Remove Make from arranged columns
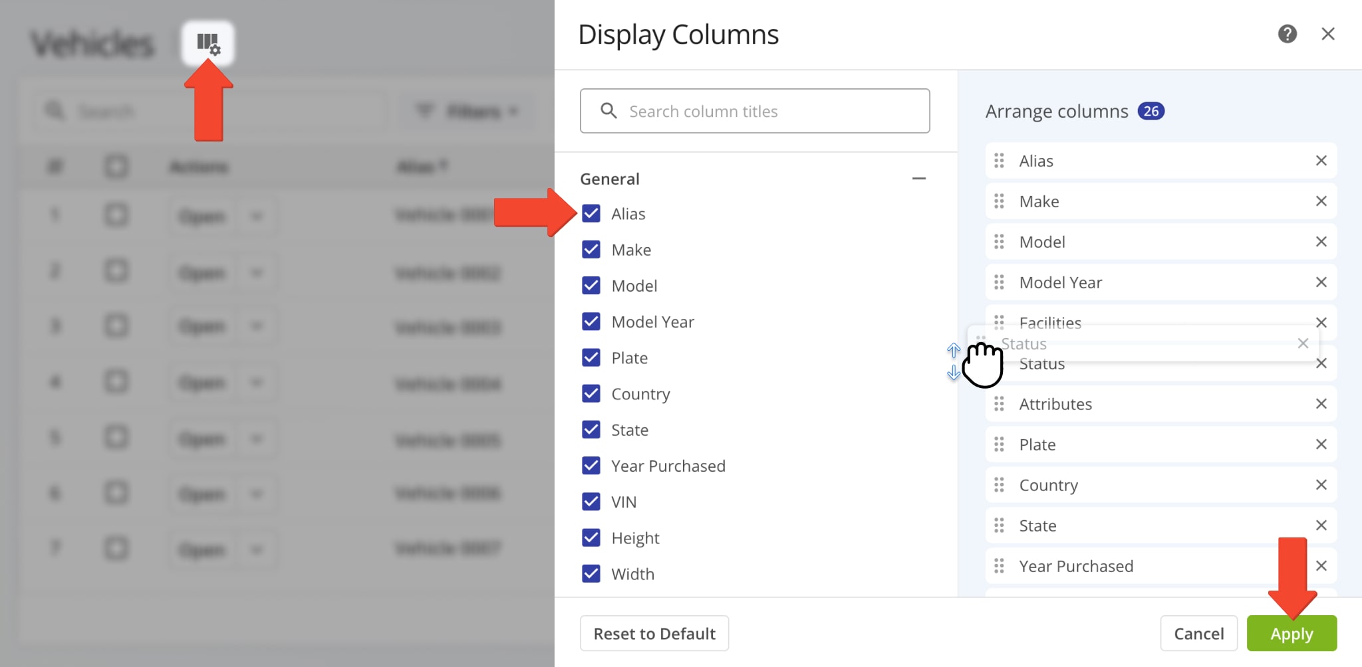This screenshot has height=667, width=1362. [x=1321, y=201]
